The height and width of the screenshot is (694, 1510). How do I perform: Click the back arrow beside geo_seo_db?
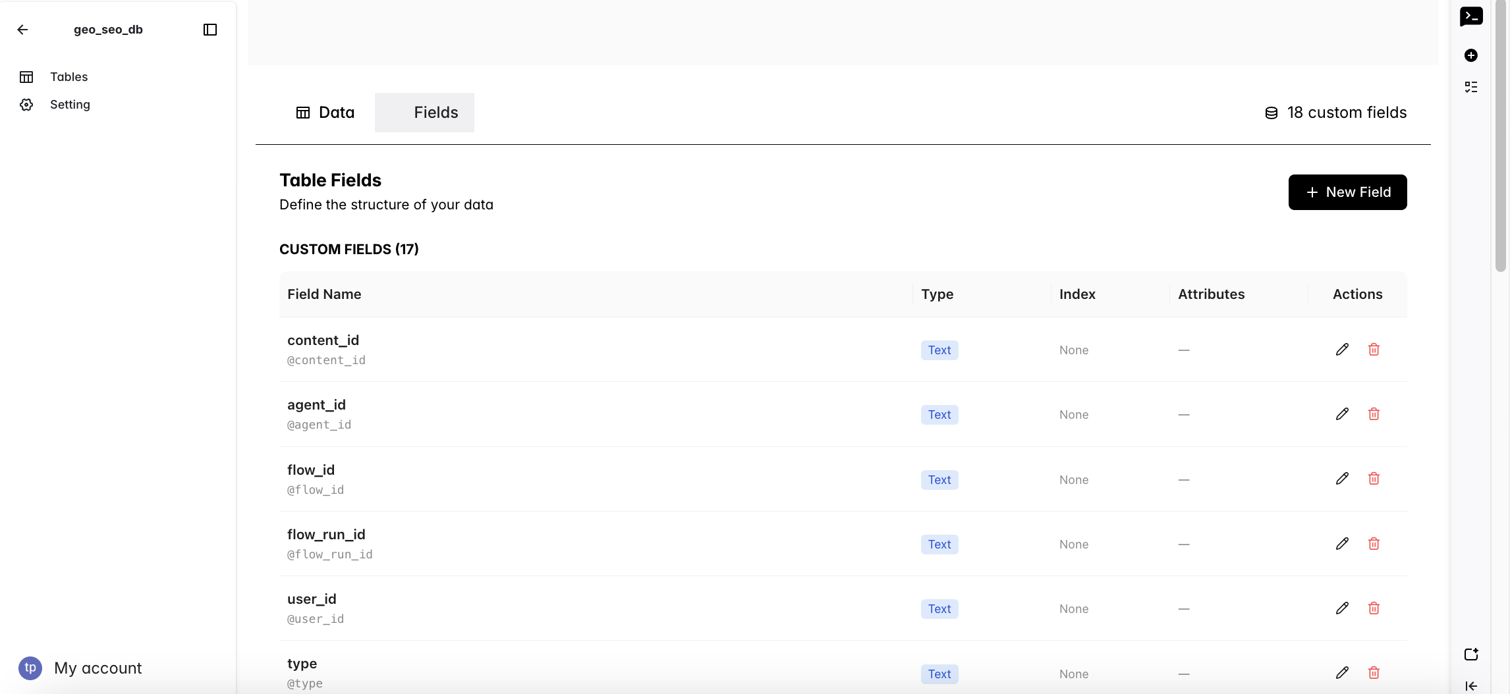(x=22, y=30)
